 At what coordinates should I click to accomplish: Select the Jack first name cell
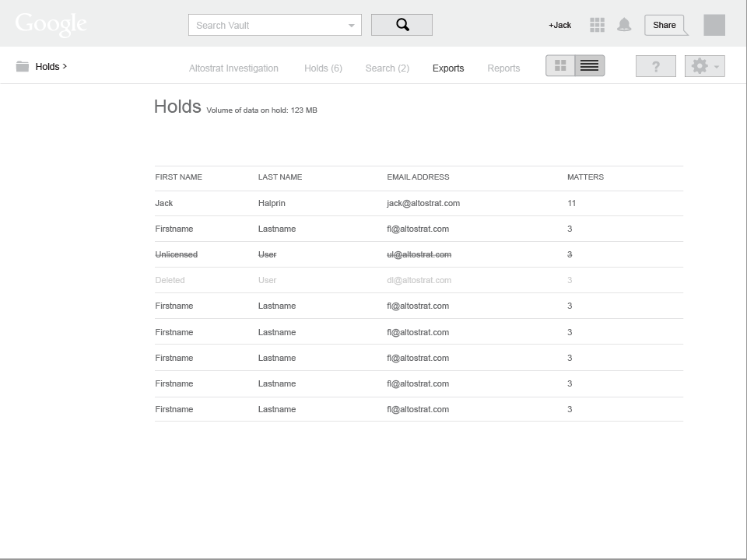tap(164, 203)
